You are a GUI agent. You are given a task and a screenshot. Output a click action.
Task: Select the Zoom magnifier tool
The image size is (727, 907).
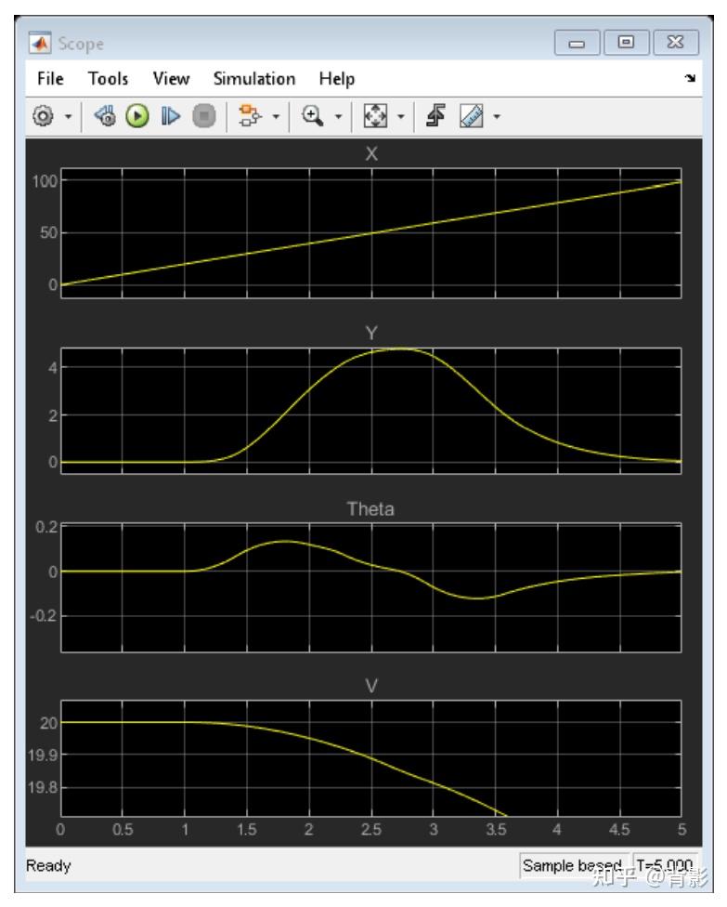(x=313, y=115)
